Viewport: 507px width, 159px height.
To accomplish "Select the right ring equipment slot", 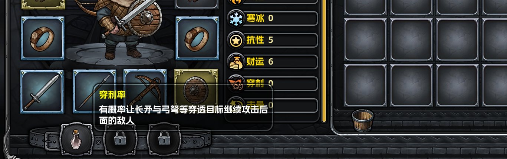I will 197,38.
